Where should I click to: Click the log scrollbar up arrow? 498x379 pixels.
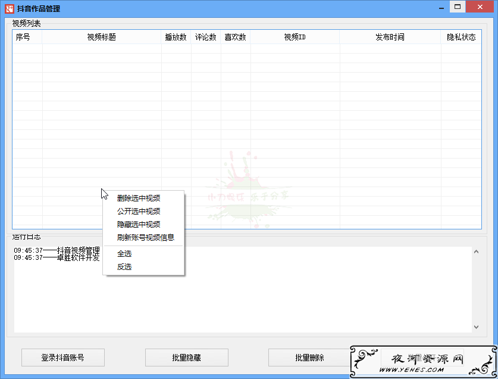(x=476, y=251)
